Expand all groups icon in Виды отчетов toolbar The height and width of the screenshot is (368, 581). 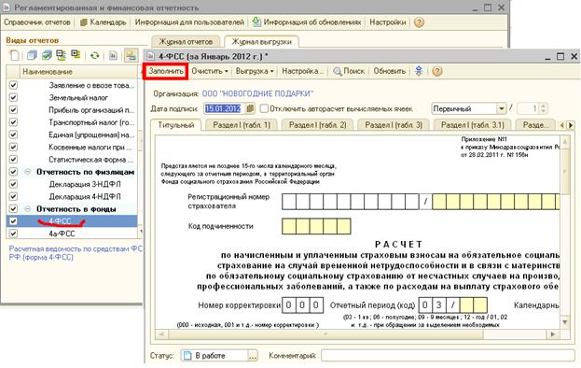coord(76,55)
